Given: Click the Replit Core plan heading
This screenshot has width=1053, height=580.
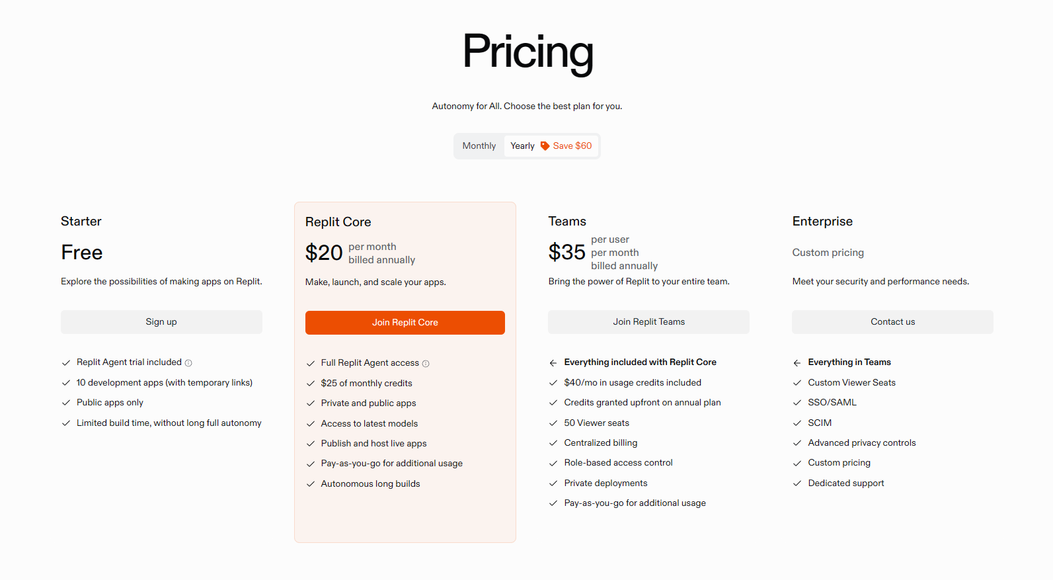Looking at the screenshot, I should tap(338, 222).
